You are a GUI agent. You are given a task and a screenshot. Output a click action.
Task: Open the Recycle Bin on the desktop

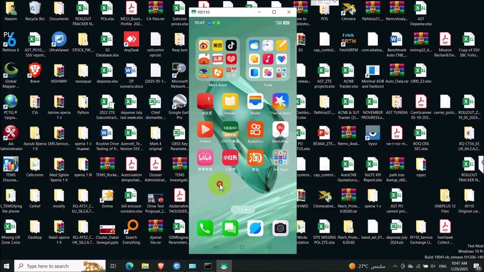pos(35,11)
